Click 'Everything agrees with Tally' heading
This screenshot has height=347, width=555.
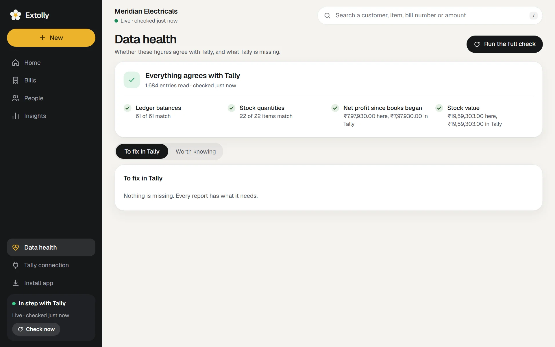193,76
